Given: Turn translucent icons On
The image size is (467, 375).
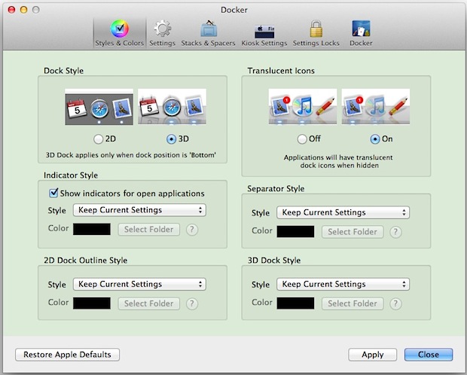Looking at the screenshot, I should coord(374,139).
